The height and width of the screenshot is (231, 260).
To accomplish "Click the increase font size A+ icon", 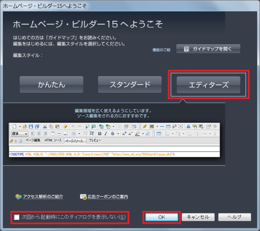I will 124,133.
